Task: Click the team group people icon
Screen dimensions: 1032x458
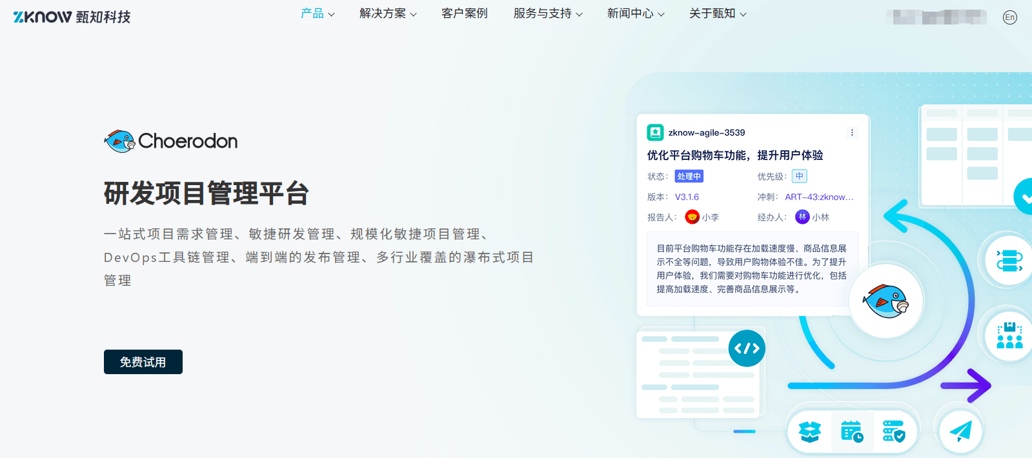Action: pyautogui.click(x=1009, y=335)
